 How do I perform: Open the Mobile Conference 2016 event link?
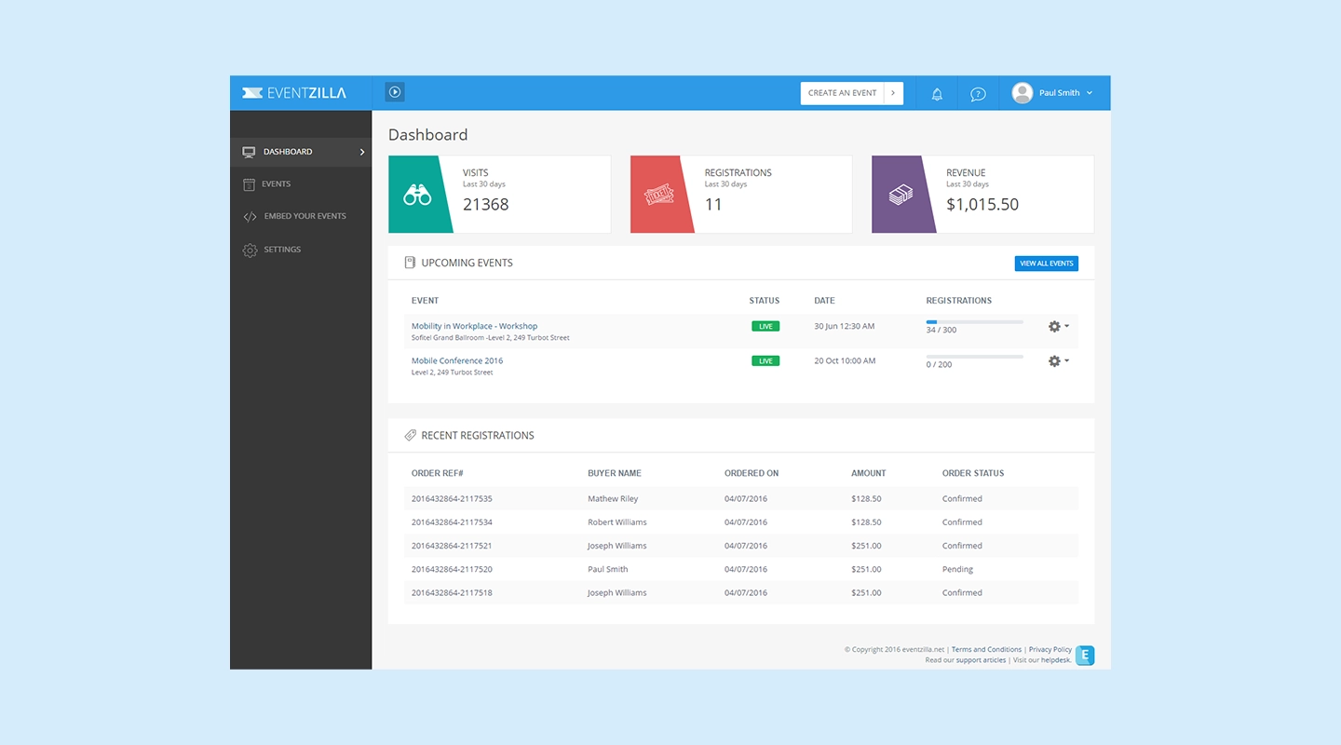point(456,360)
